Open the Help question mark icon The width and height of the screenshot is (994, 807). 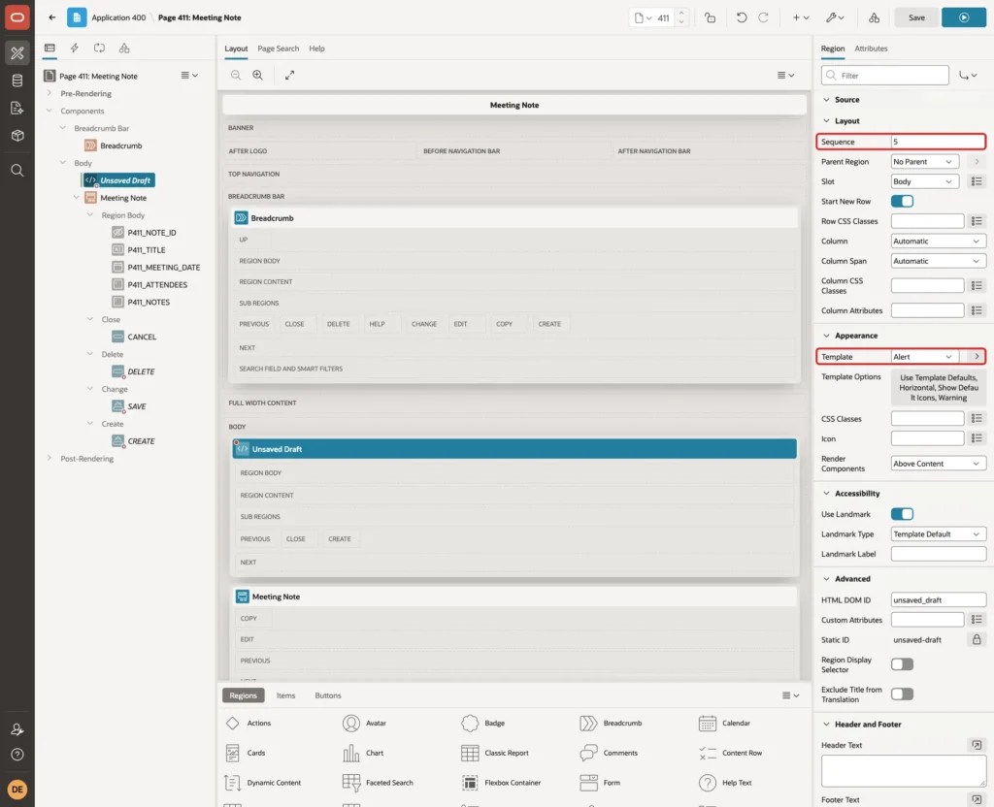pyautogui.click(x=17, y=755)
